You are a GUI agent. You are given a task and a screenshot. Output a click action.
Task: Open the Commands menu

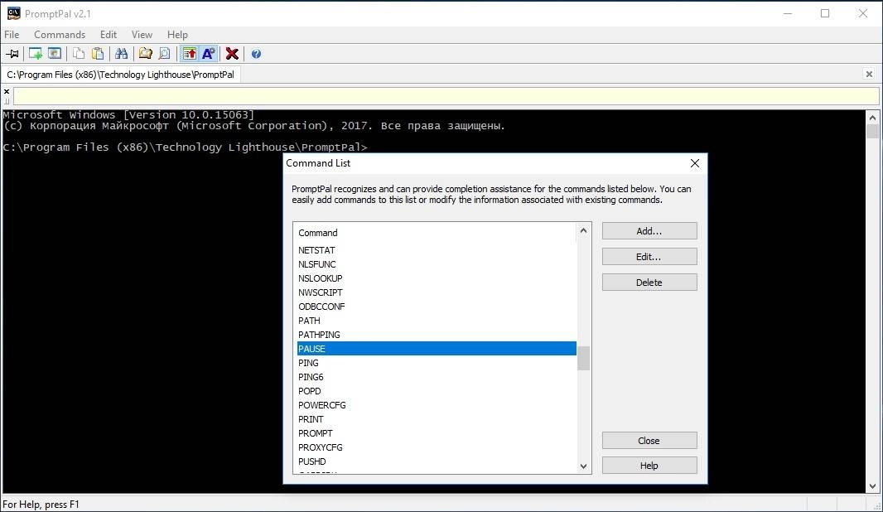60,34
